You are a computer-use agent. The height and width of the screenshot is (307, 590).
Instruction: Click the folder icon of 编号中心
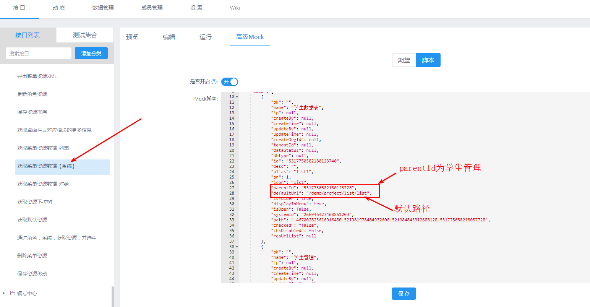click(13, 293)
